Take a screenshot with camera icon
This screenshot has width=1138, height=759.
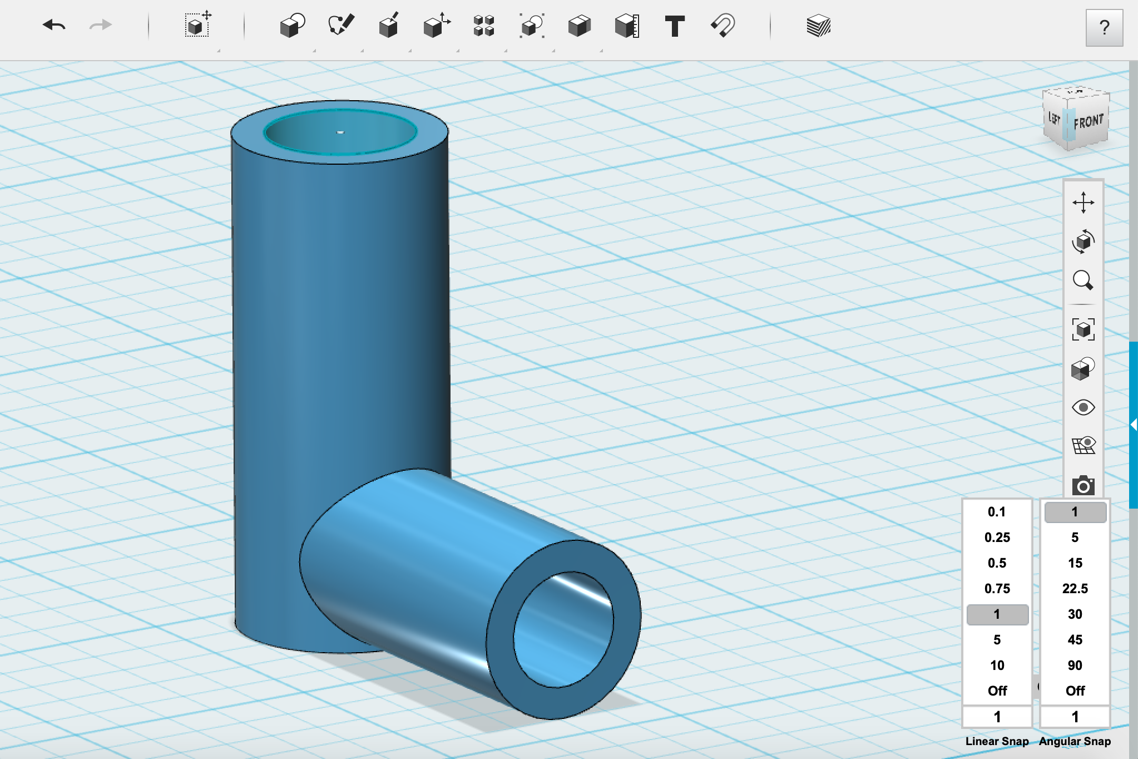pyautogui.click(x=1083, y=485)
